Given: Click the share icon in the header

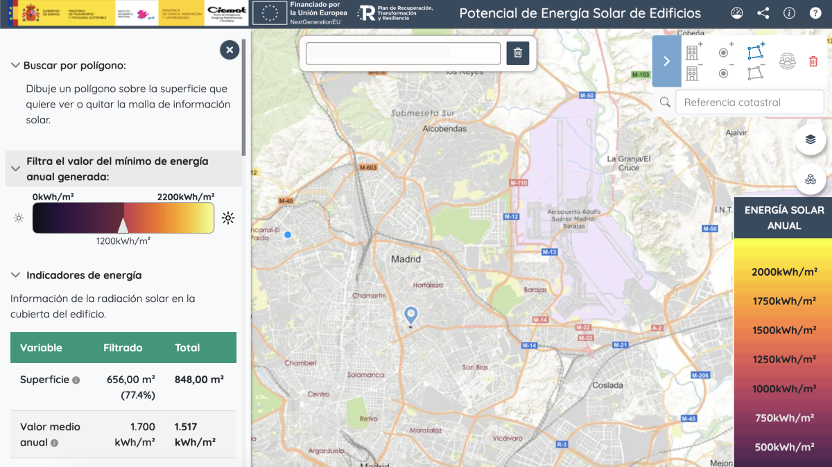Looking at the screenshot, I should 763,12.
